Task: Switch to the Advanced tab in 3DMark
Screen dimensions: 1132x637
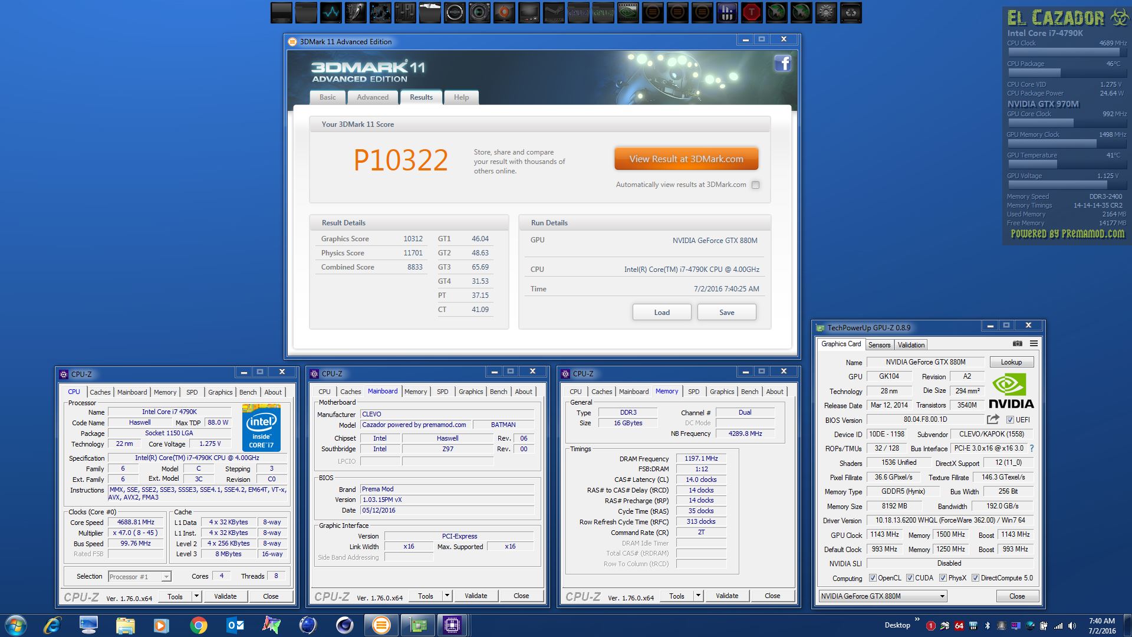Action: (373, 97)
